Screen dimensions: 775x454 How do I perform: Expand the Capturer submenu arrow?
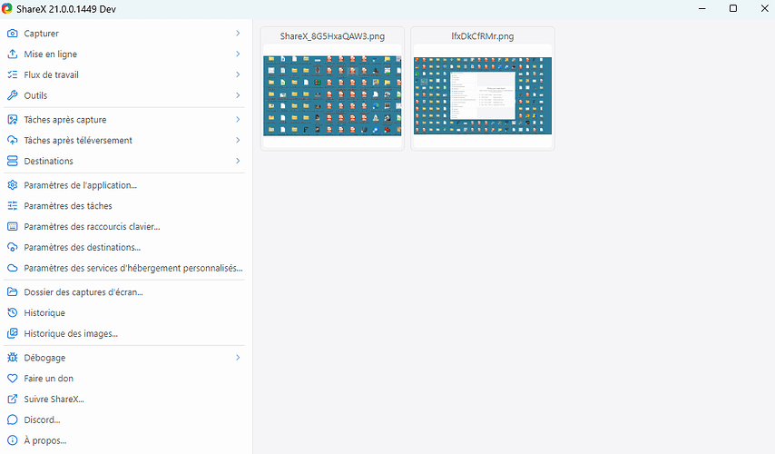click(238, 33)
